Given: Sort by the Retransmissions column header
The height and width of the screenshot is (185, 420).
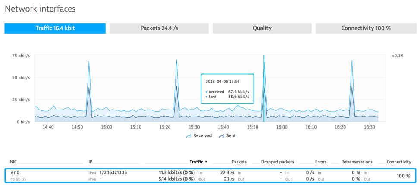Looking at the screenshot, I should 357,162.
